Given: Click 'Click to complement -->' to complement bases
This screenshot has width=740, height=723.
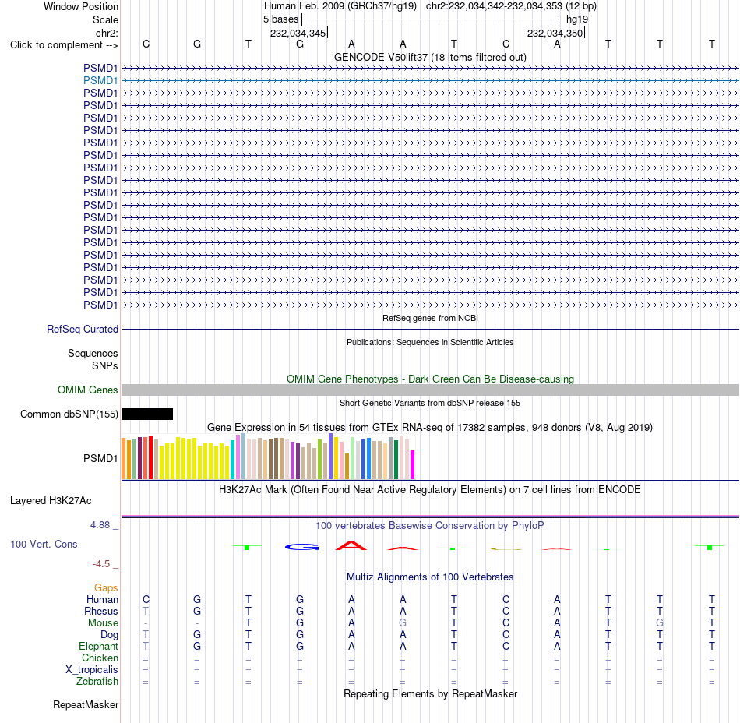Looking at the screenshot, I should (64, 45).
